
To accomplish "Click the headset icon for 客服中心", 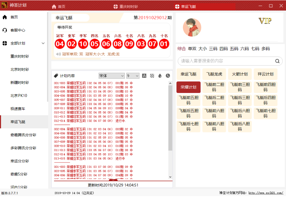I will (x=5, y=30).
